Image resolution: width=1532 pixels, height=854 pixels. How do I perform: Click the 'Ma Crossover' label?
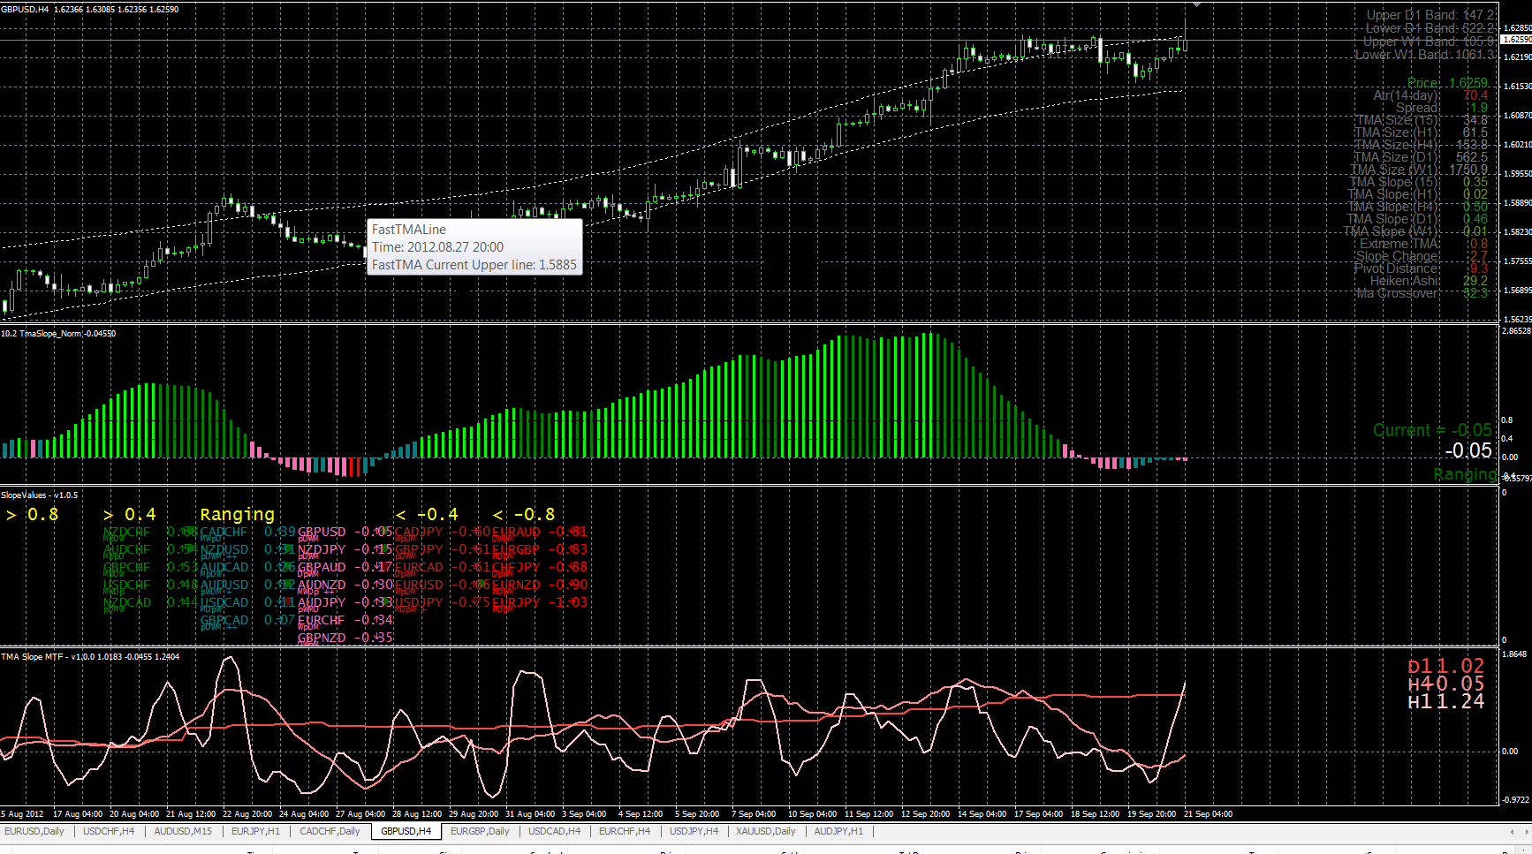pyautogui.click(x=1398, y=293)
